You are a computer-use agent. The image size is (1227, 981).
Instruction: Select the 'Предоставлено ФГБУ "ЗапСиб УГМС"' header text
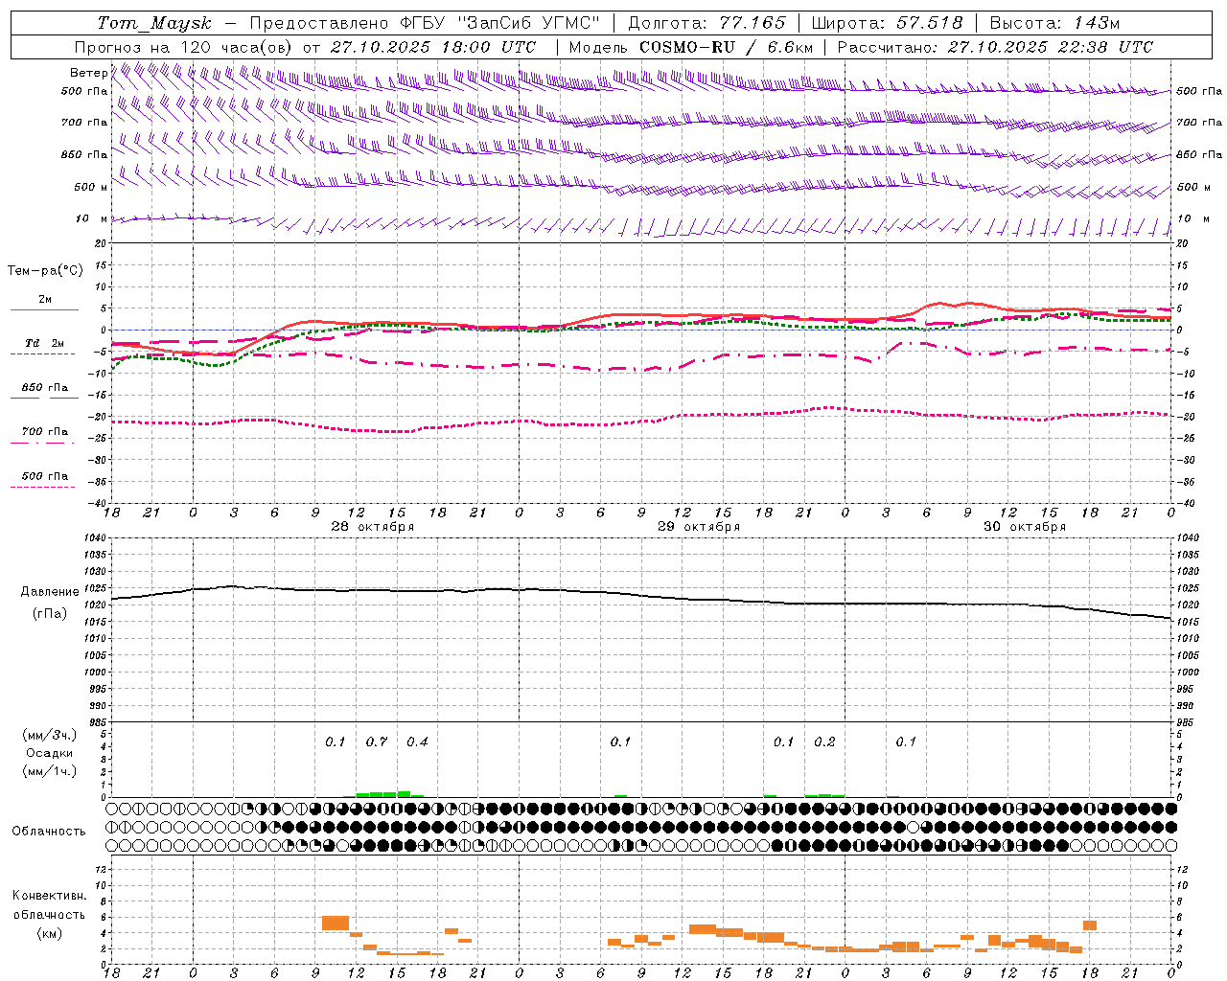(425, 23)
